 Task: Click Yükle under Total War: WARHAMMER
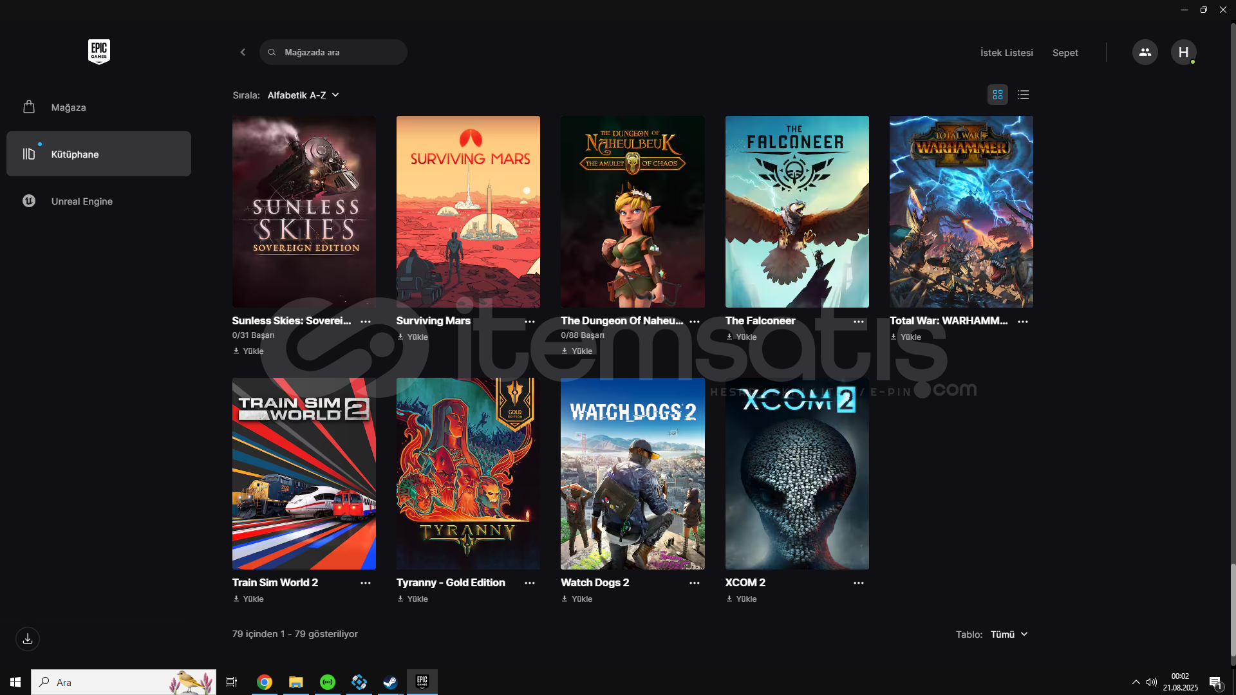point(906,337)
